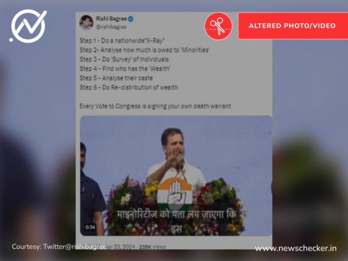Viewport: 348px width, 261px height.
Task: Click the Rishi Bagree display name
Action: point(111,19)
